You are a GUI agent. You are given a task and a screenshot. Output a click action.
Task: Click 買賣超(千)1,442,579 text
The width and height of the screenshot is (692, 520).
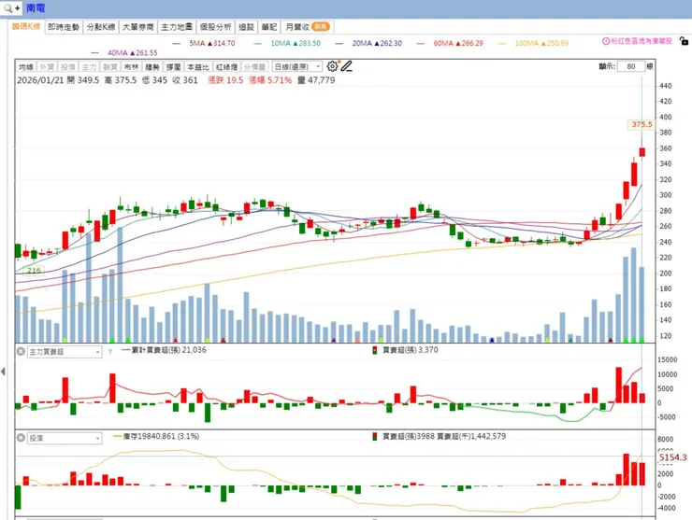pos(471,436)
